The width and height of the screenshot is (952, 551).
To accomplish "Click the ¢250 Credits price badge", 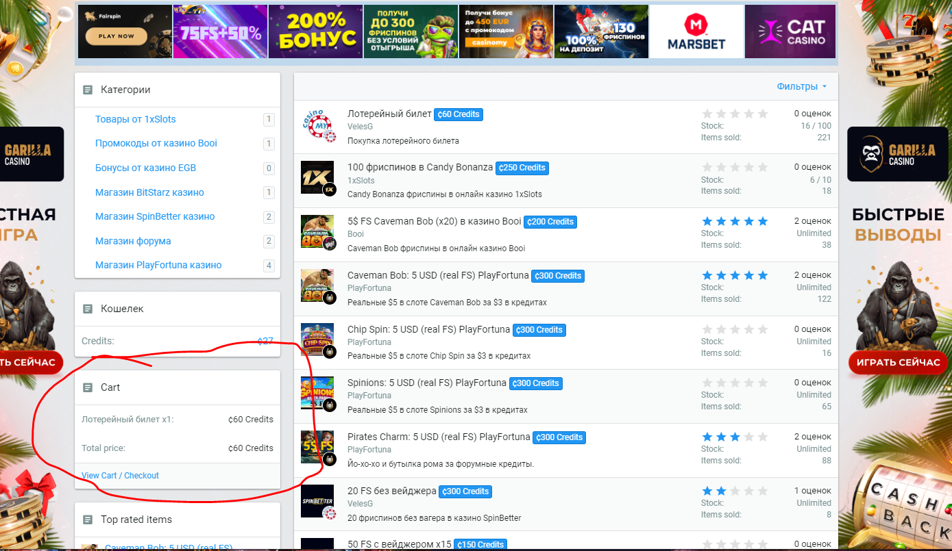I will [522, 168].
